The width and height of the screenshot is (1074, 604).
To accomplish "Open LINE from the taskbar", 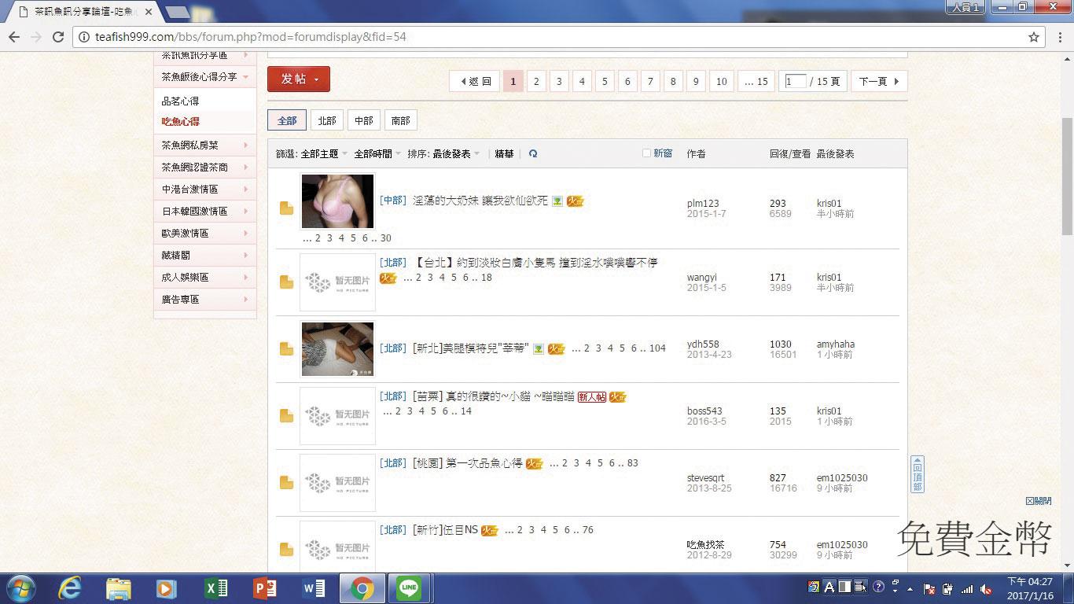I will 409,588.
